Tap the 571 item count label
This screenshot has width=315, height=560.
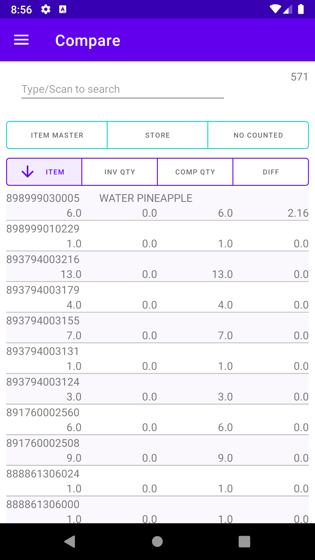point(299,77)
